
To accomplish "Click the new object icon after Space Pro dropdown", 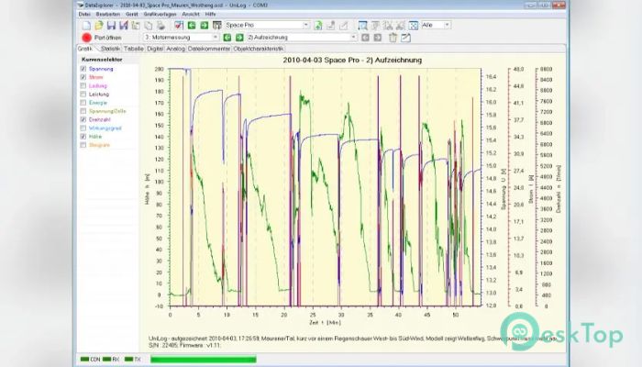I will pyautogui.click(x=318, y=26).
